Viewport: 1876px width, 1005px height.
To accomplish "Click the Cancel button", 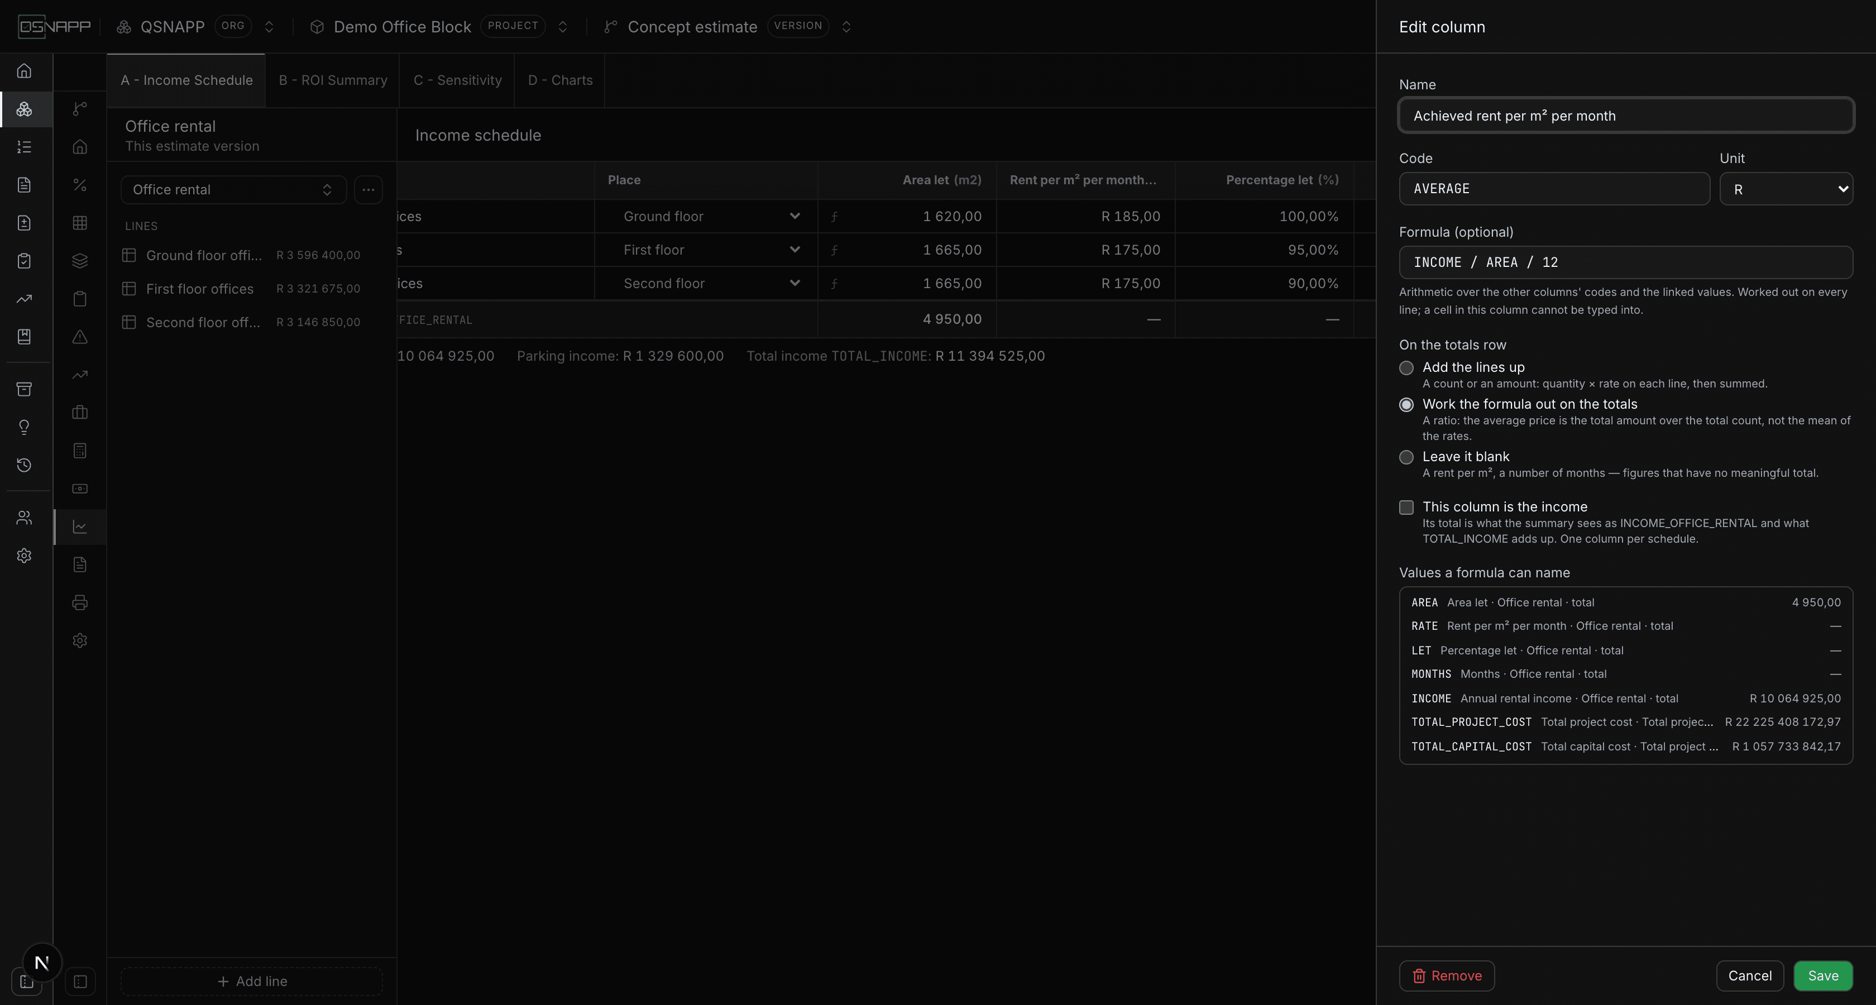I will point(1750,976).
